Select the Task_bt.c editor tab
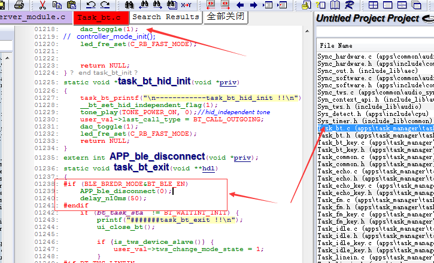Image resolution: width=434 pixels, height=263 pixels. click(x=101, y=18)
